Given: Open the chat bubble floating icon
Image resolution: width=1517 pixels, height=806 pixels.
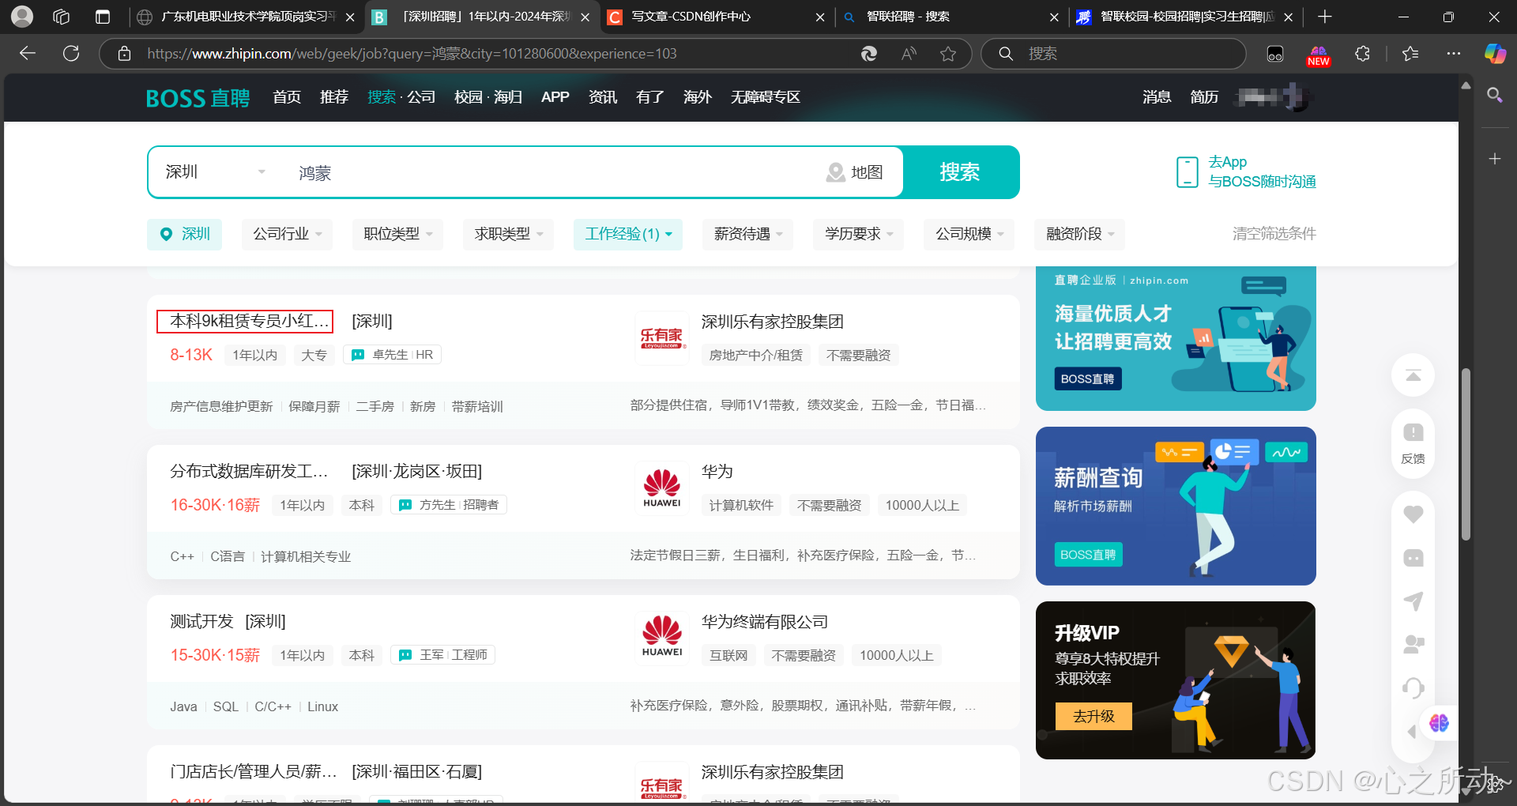Looking at the screenshot, I should click(x=1413, y=559).
